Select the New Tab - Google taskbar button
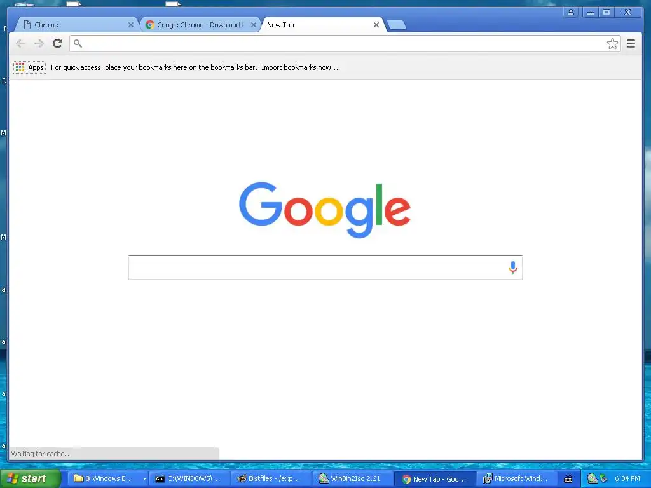 pyautogui.click(x=435, y=479)
